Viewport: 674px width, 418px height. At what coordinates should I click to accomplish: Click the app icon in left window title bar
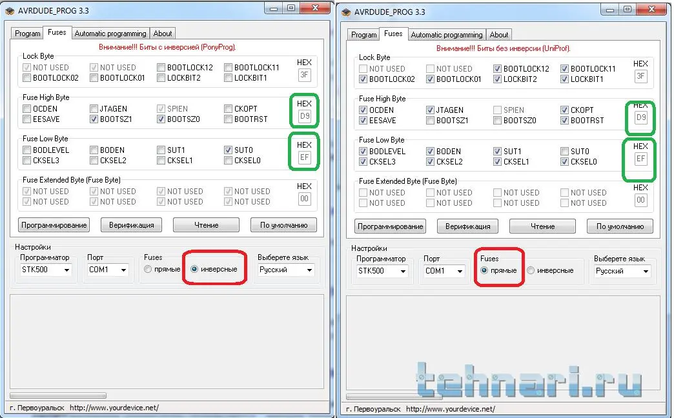tap(10, 11)
